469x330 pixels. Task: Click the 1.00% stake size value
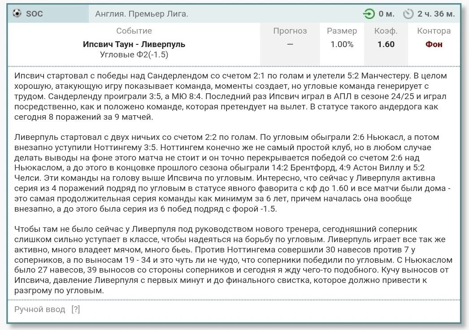pyautogui.click(x=342, y=44)
